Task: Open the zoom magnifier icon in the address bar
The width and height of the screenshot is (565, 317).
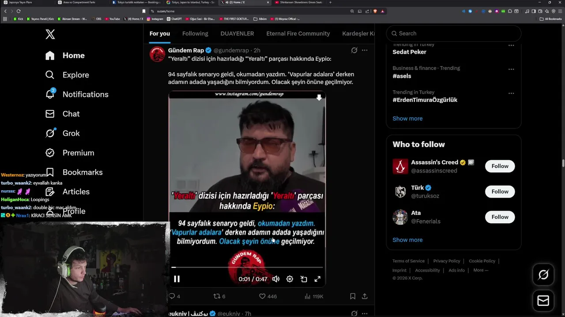Action: pos(352,11)
